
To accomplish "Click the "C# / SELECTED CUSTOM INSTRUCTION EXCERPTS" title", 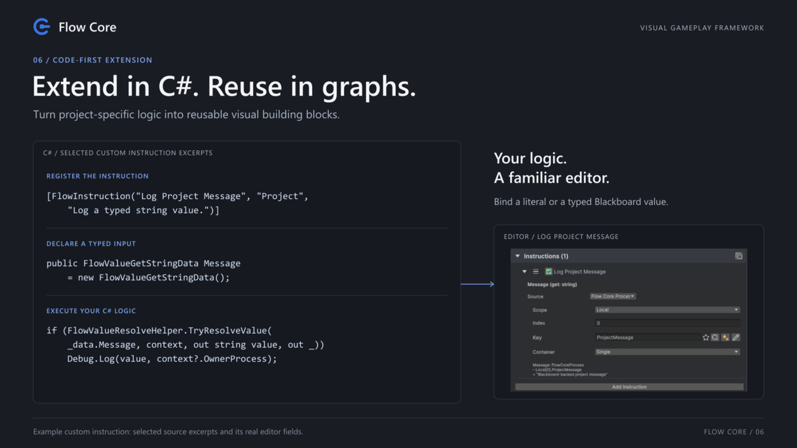I will [x=128, y=153].
